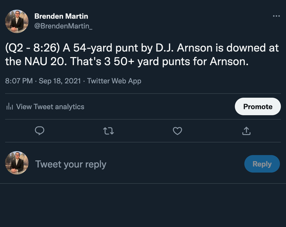Image resolution: width=286 pixels, height=227 pixels.
Task: Open the View Tweet analytics link
Action: 50,107
